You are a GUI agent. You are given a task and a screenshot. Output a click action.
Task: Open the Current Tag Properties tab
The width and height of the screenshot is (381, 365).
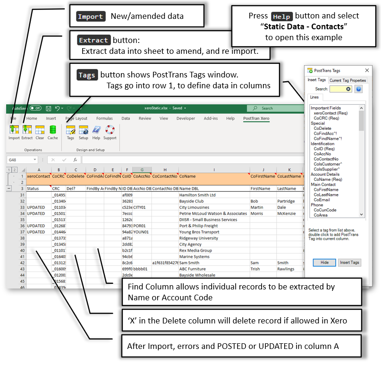click(347, 80)
